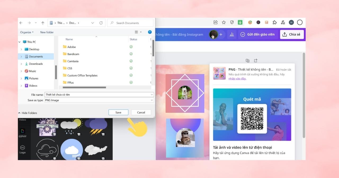Open the Save dialog help
This screenshot has width=339, height=178.
pyautogui.click(x=150, y=32)
